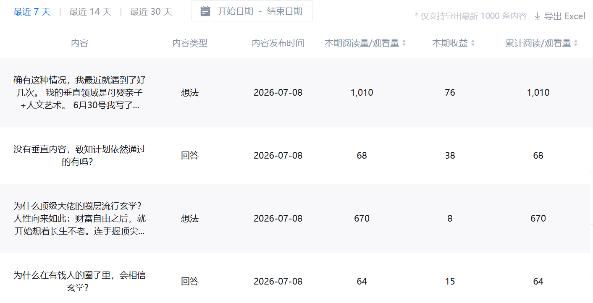The height and width of the screenshot is (303, 593).
Task: Click the 内容类型 column header
Action: coord(190,43)
